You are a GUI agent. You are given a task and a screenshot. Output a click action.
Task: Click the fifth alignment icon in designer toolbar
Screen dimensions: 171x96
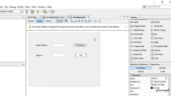[x=86, y=21]
